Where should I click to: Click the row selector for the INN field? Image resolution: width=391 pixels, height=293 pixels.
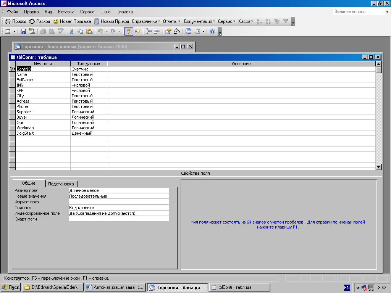(x=12, y=85)
